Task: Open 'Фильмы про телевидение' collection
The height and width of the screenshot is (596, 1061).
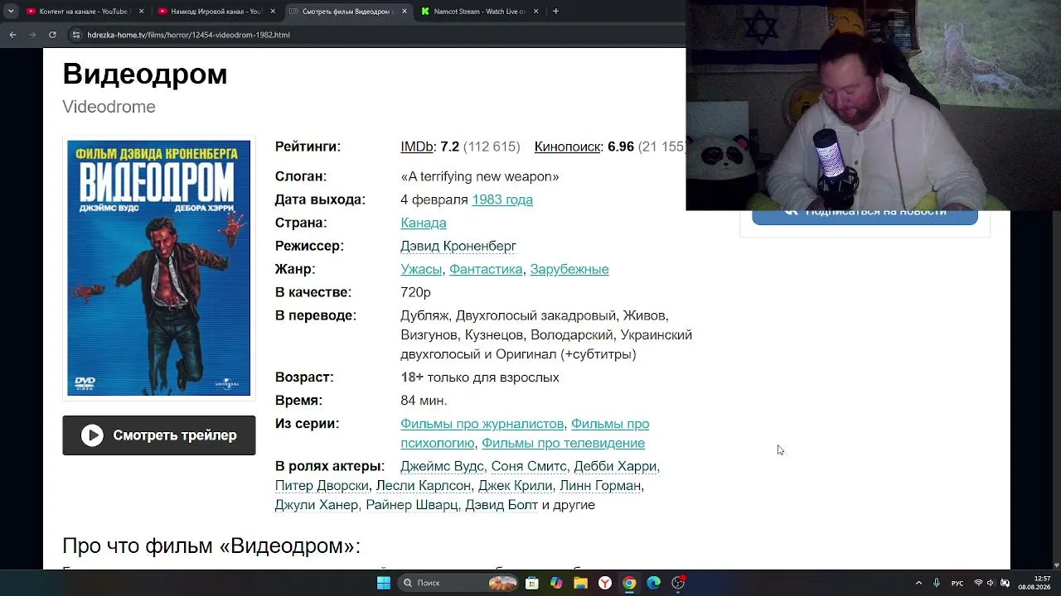Action: (563, 443)
